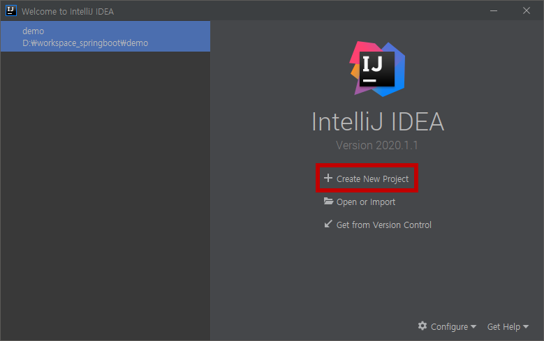Click the arrow icon for Version Control checkout
Screen dimensions: 544x341
pyautogui.click(x=328, y=224)
